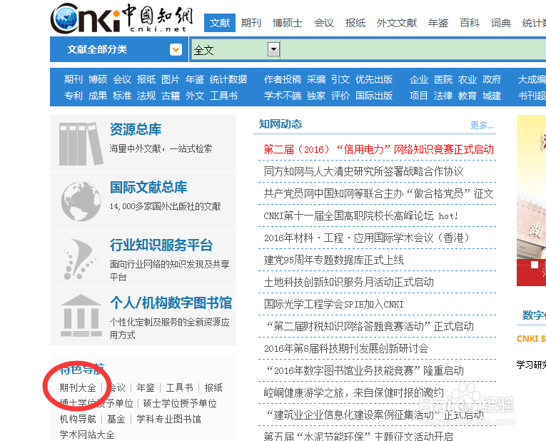Open 工具书 under 特色导航
The width and height of the screenshot is (546, 441).
(x=180, y=387)
